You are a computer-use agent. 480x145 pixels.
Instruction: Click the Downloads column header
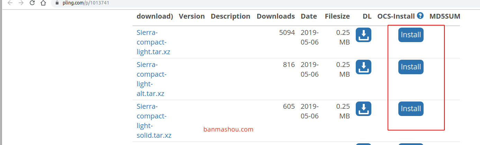[x=276, y=16]
